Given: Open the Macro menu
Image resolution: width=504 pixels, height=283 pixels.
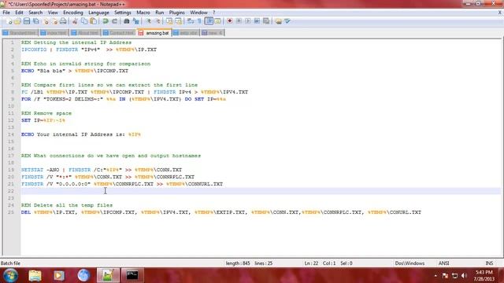Looking at the screenshot, I should pyautogui.click(x=143, y=13).
